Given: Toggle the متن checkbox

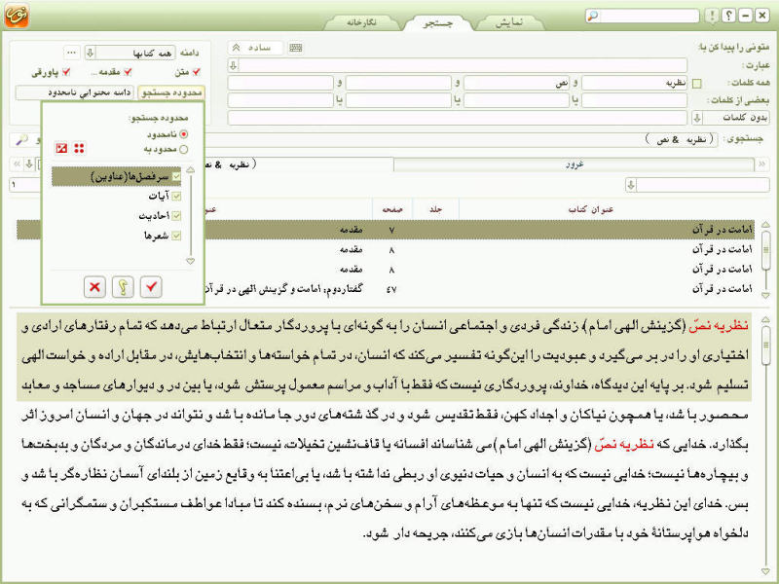Looking at the screenshot, I should coord(197,72).
